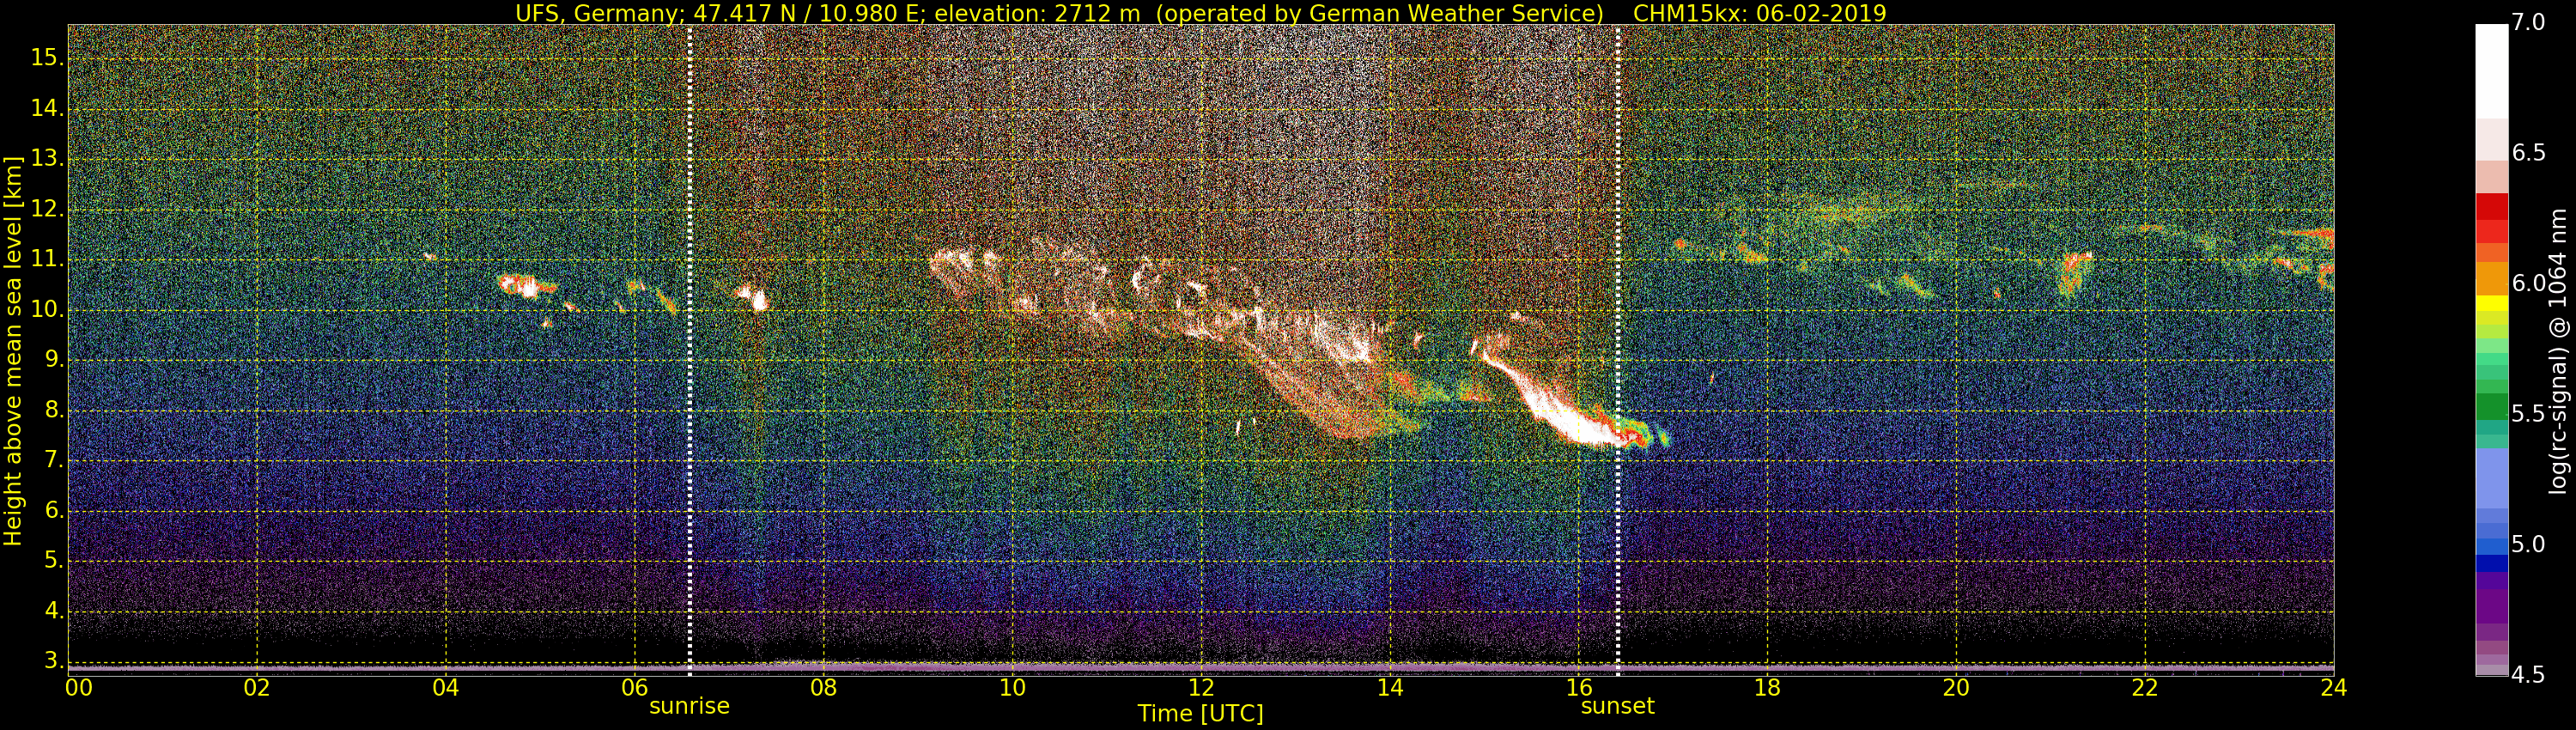Click the white dotted sunset line in the plot
2576x730 pixels.
pyautogui.click(x=1618, y=350)
